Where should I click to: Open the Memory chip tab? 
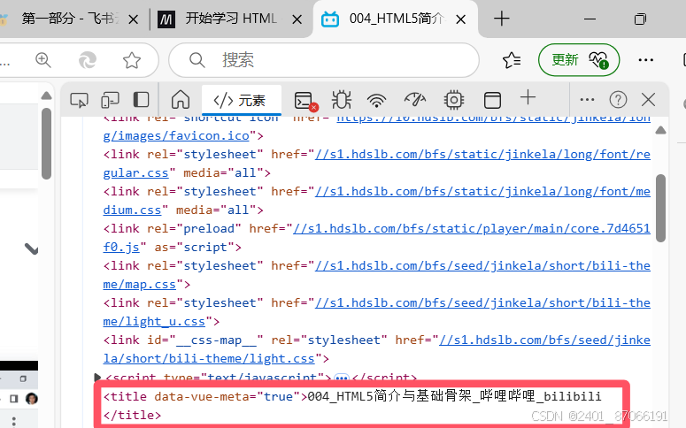pos(454,100)
